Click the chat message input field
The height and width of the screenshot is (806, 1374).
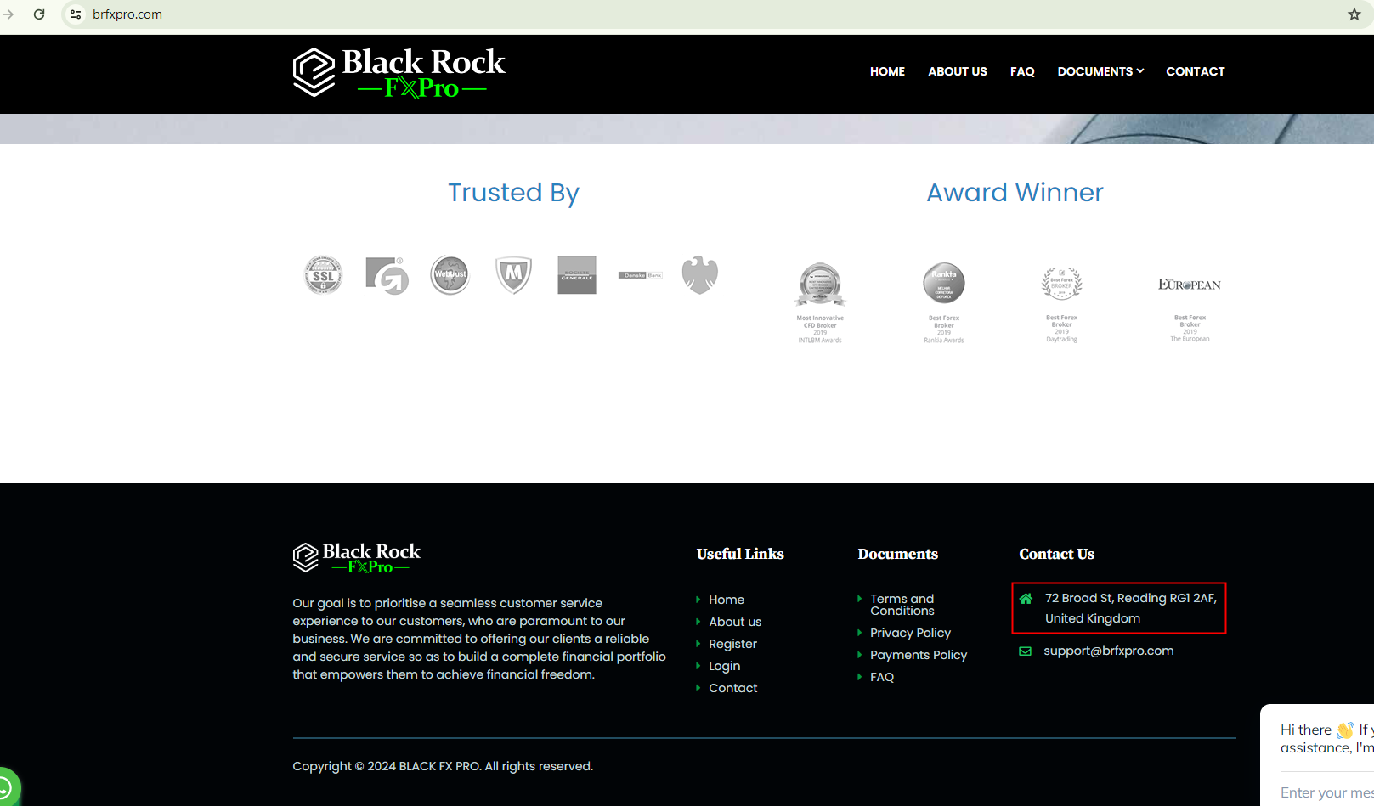1327,792
